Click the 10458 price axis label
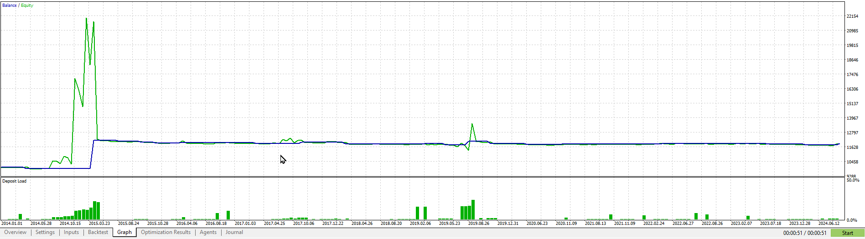This screenshot has width=865, height=239. point(852,162)
